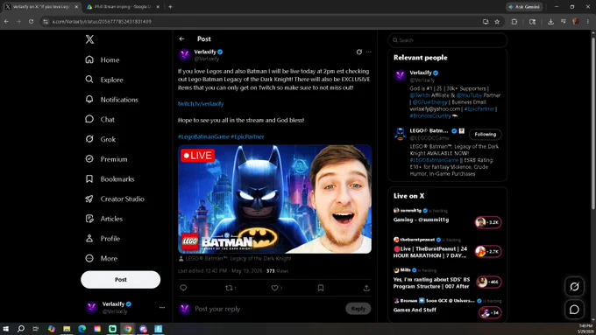
Task: Open Bookmarks in the sidebar
Action: coord(110,178)
